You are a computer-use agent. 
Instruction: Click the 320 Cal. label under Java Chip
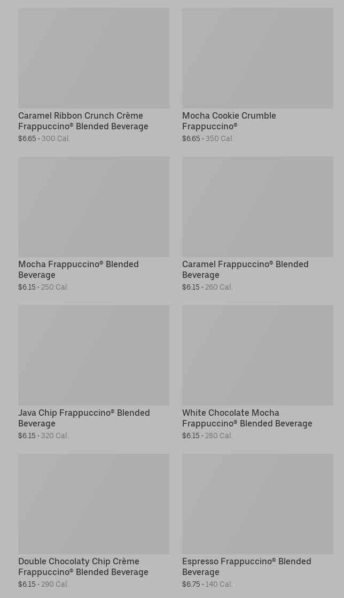pos(55,436)
